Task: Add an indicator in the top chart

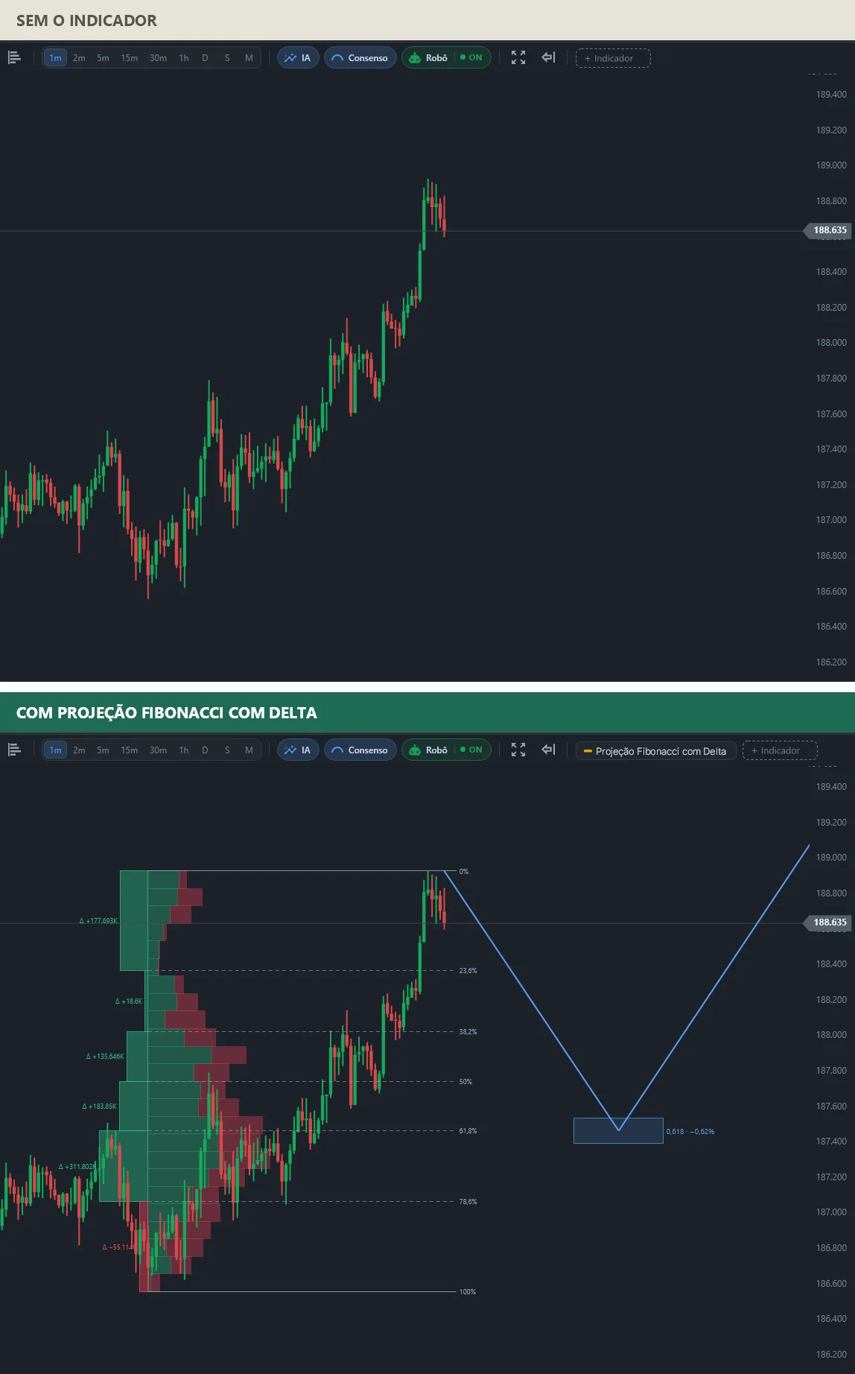Action: click(x=613, y=58)
